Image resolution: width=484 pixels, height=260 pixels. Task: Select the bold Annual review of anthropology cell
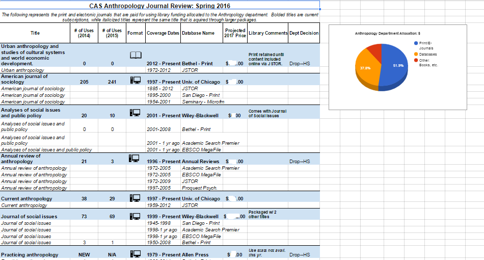[35, 159]
